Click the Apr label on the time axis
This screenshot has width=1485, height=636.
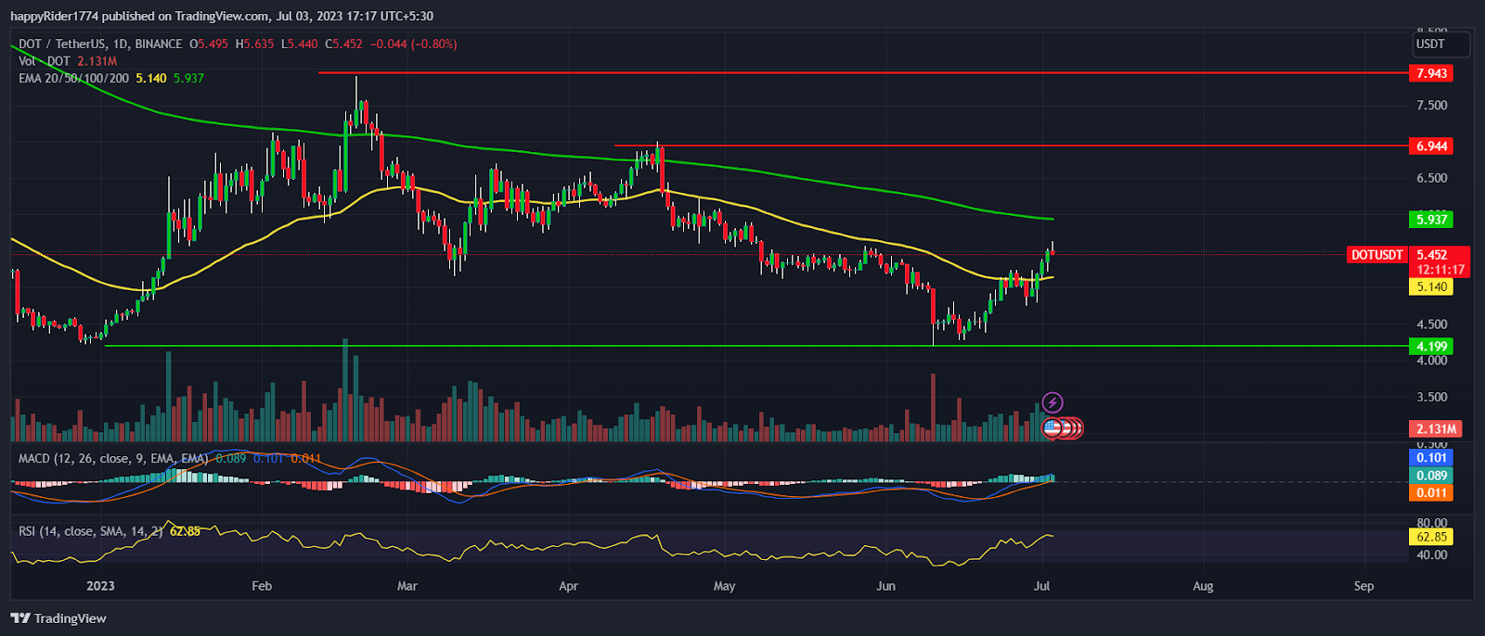click(x=568, y=586)
